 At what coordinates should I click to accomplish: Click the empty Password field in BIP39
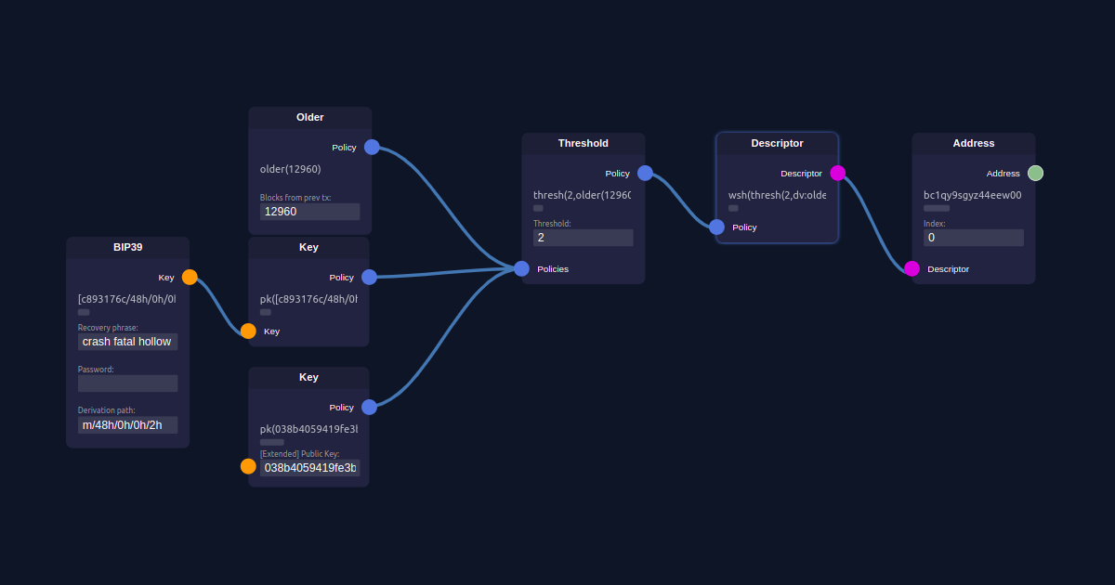pyautogui.click(x=127, y=383)
